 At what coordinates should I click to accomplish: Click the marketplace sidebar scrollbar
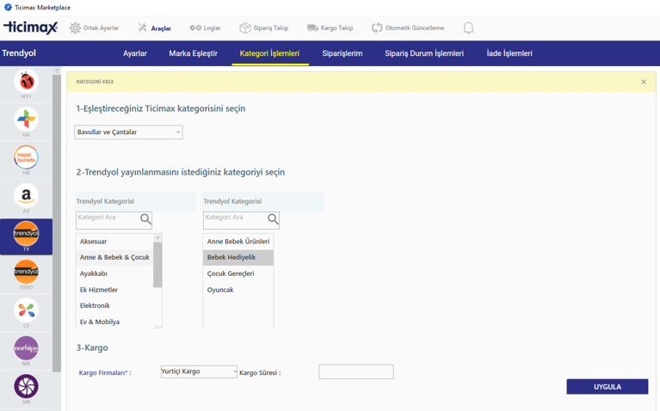click(x=57, y=223)
